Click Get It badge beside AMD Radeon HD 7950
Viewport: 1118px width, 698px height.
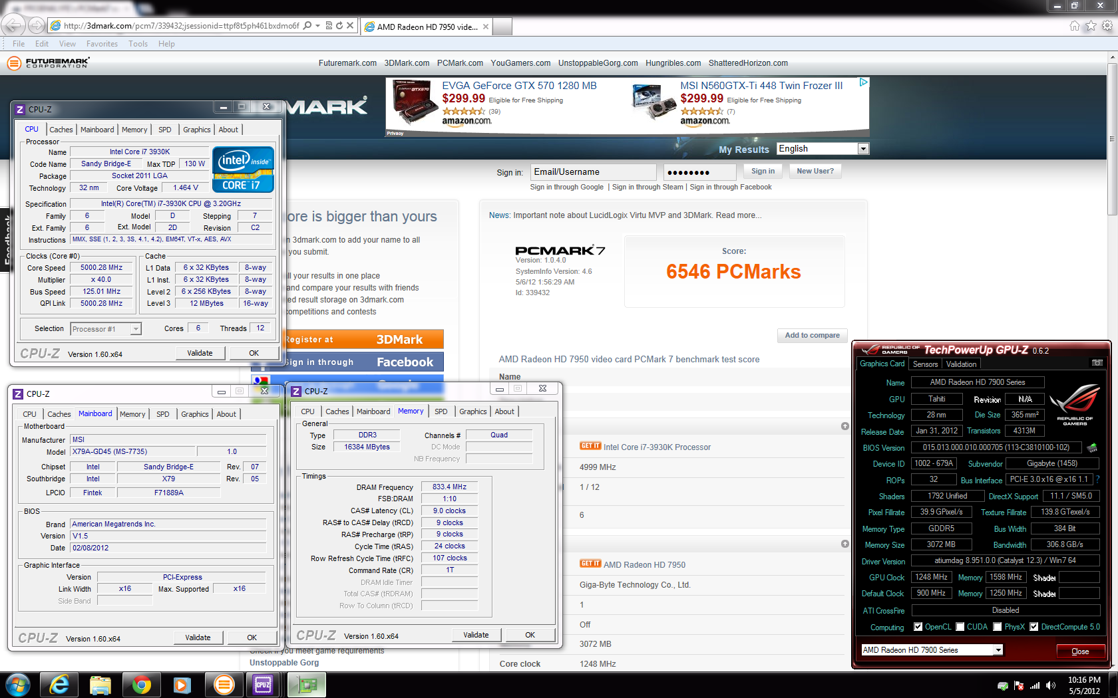coord(590,564)
